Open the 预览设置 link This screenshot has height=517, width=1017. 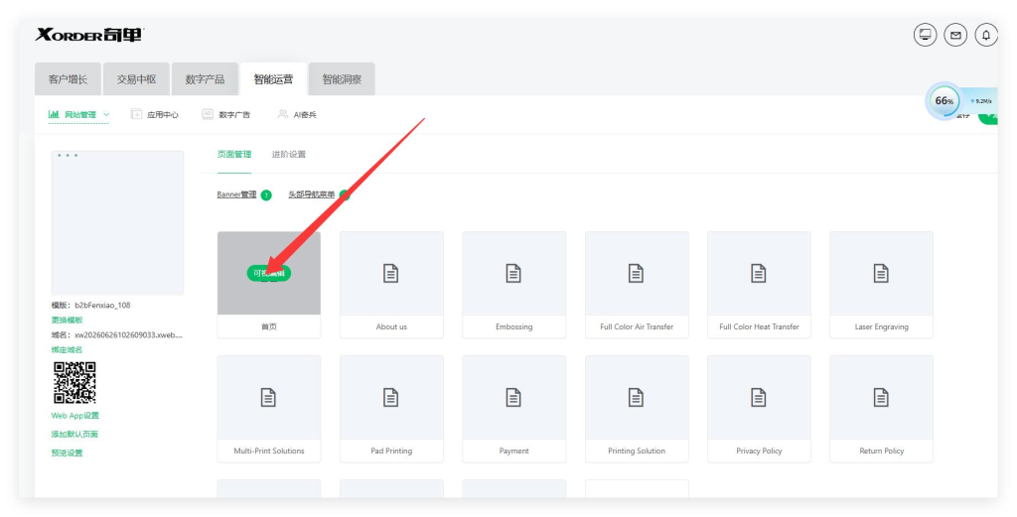(67, 452)
